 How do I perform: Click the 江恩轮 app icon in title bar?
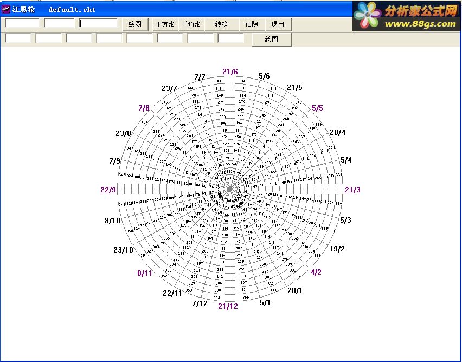tap(5, 9)
